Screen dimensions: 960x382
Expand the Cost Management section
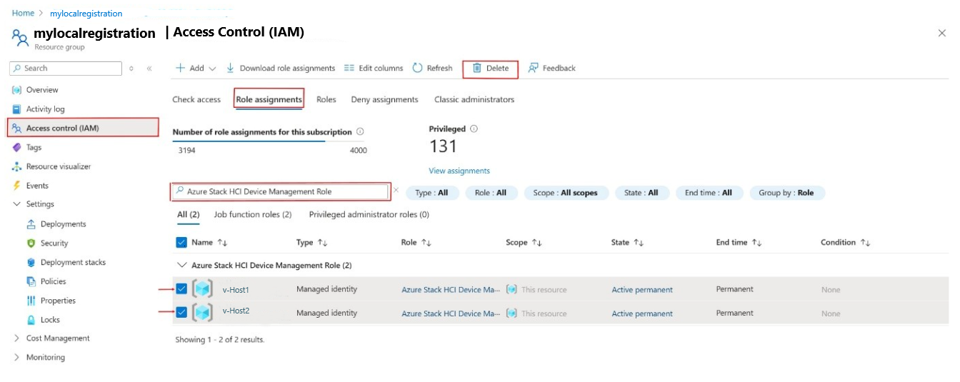click(x=17, y=338)
